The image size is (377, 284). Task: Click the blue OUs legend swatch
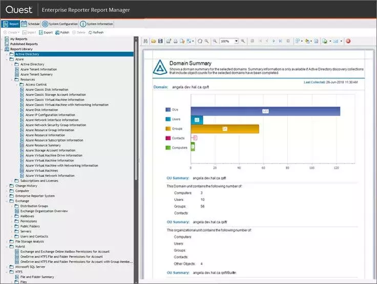[x=168, y=110]
